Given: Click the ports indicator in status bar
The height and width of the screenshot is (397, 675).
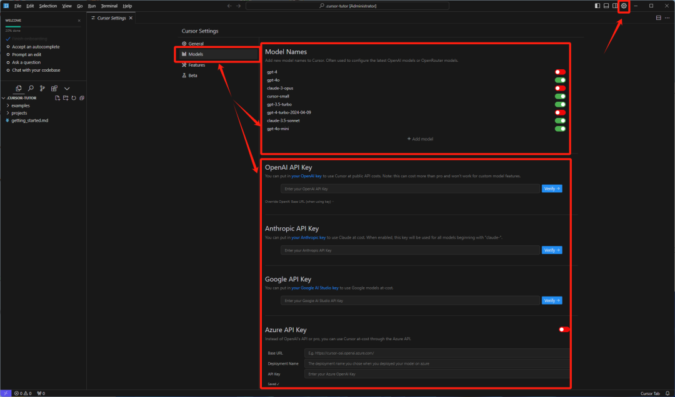Looking at the screenshot, I should click(x=41, y=393).
